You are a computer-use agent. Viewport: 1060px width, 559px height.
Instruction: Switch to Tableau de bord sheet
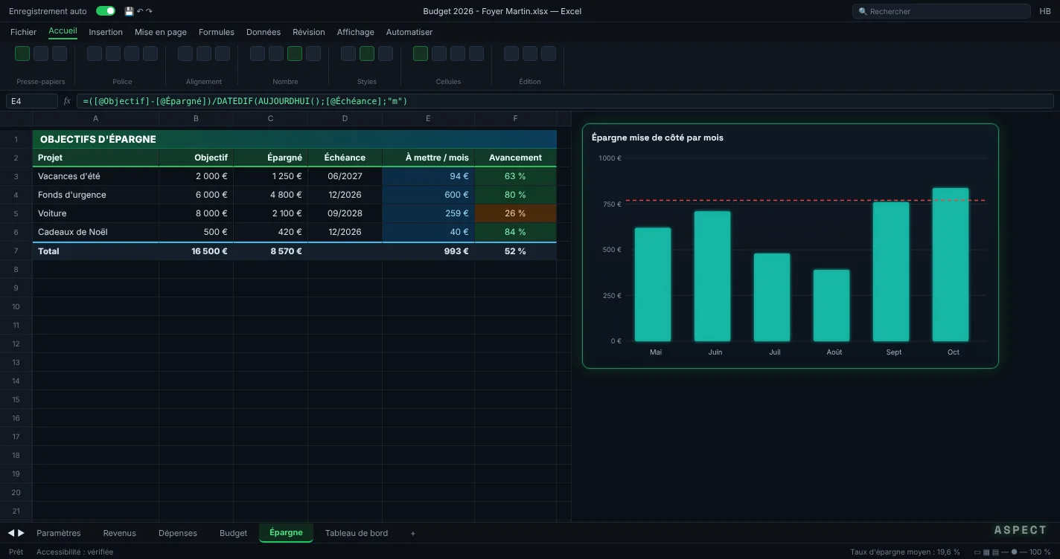pos(357,533)
